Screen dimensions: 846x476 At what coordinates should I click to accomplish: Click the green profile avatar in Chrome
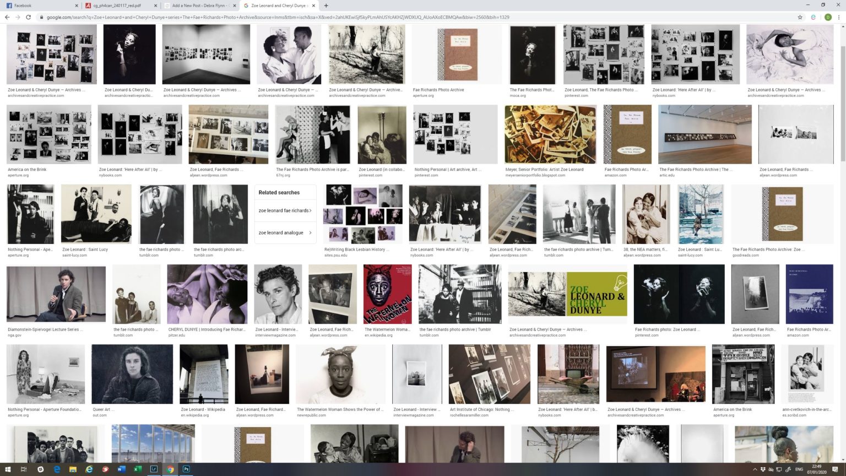tap(827, 17)
